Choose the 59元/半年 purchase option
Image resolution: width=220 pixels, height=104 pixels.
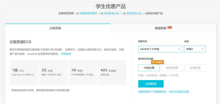pyautogui.click(x=172, y=68)
